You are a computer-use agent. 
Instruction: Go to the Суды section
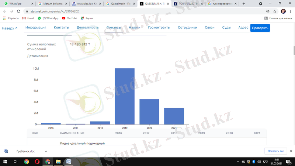(x=226, y=27)
